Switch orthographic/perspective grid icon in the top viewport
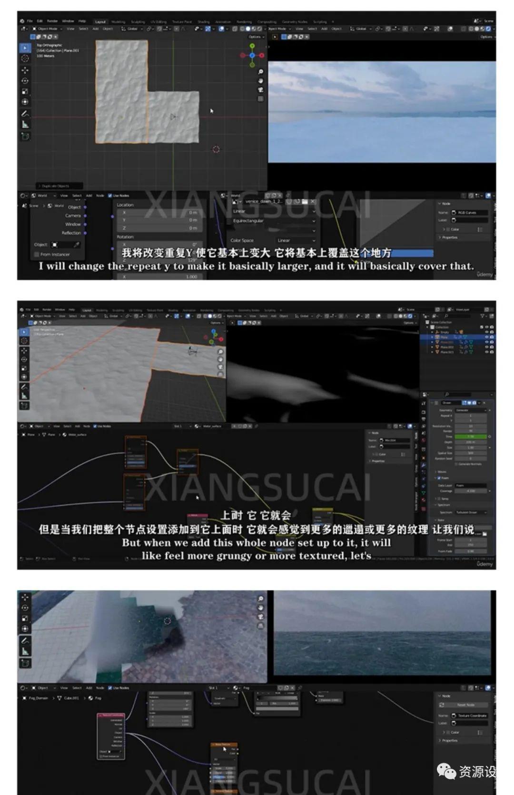514x795 pixels. point(260,99)
